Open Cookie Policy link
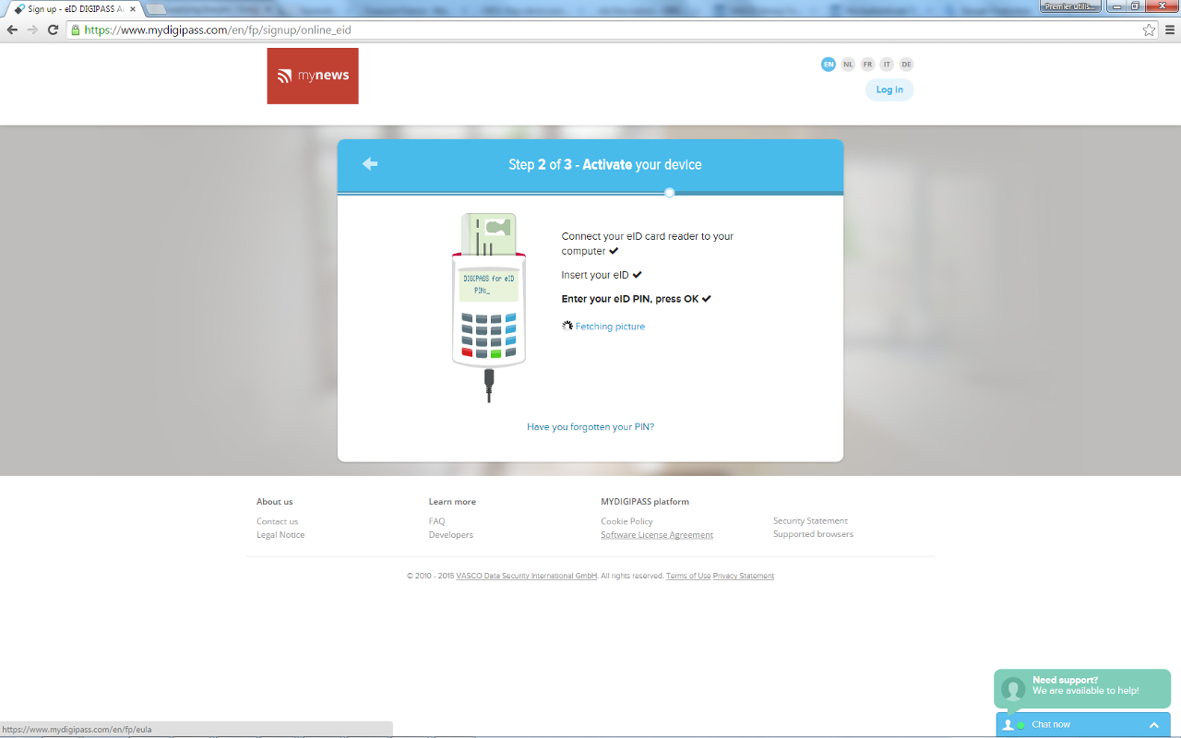 point(626,521)
